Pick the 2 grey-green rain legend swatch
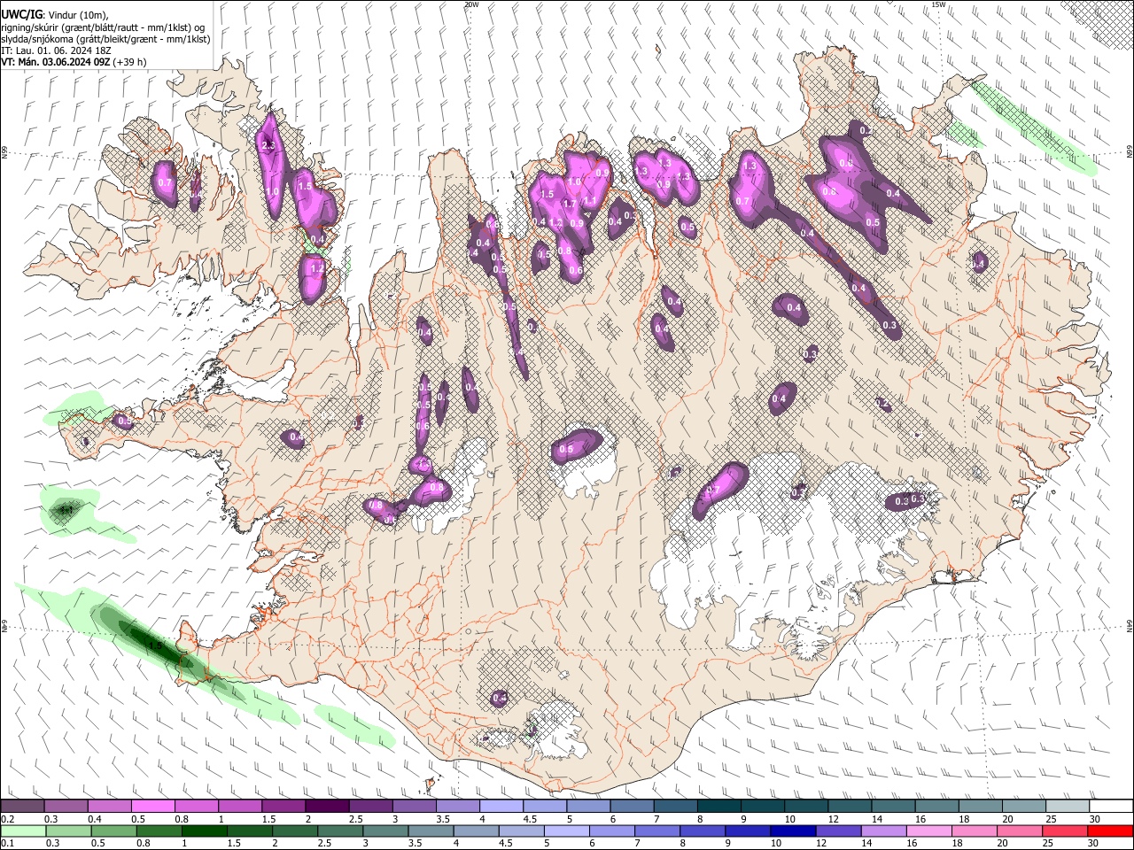 coord(294,831)
